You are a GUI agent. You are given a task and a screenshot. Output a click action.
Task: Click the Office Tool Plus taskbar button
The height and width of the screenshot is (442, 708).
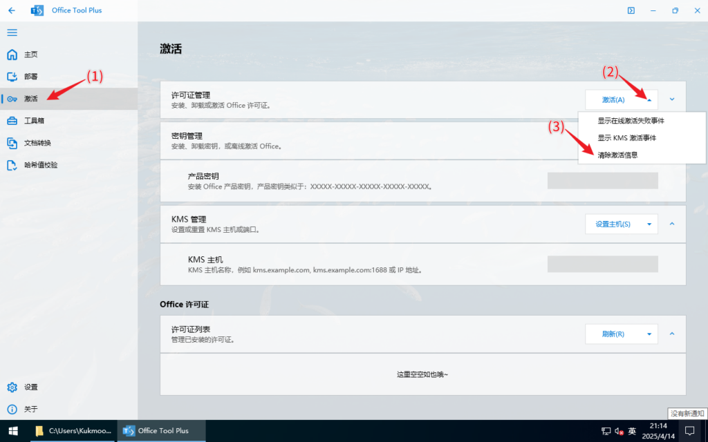click(x=162, y=431)
